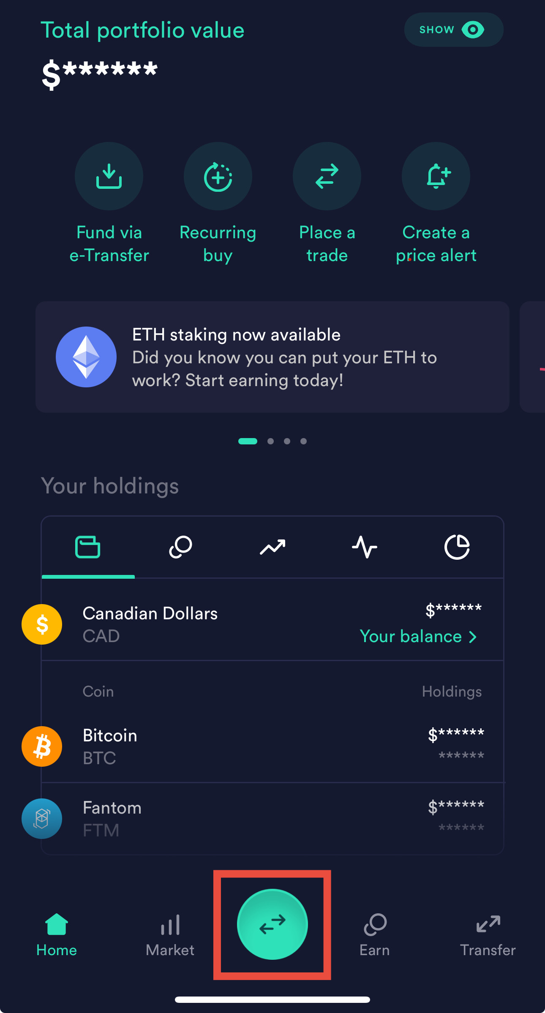The height and width of the screenshot is (1013, 545).
Task: Create a price alert via bell icon
Action: coord(436,176)
